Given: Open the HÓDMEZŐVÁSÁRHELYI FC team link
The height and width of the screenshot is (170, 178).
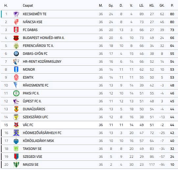Looking at the screenshot, I should pos(42,133).
